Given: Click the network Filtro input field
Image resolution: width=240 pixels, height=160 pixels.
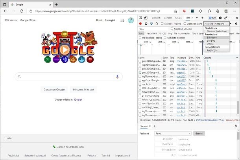Looking at the screenshot, I should [153, 29].
